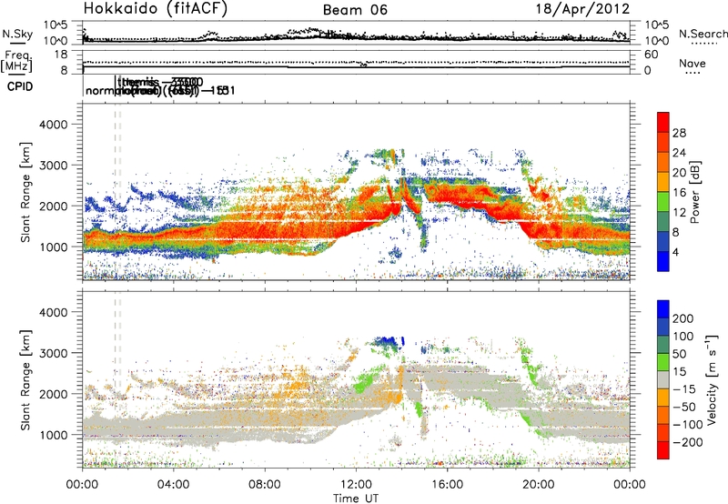Click the "N.Search" legend label
728x504 pixels.
point(703,34)
